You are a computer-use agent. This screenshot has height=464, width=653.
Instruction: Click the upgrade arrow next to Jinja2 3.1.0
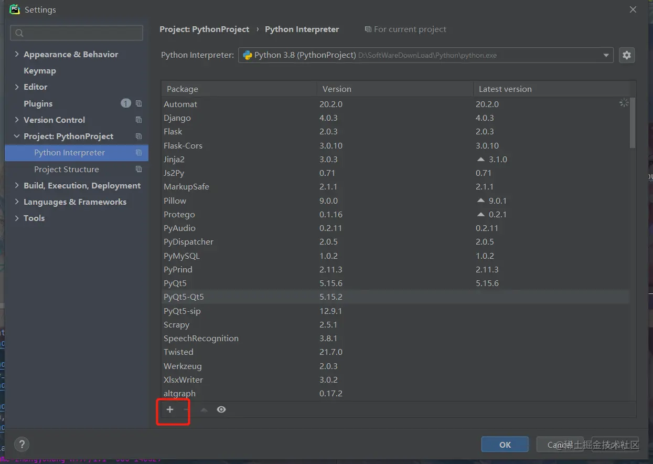coord(481,159)
